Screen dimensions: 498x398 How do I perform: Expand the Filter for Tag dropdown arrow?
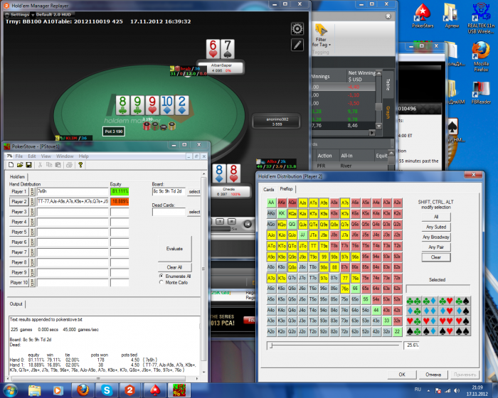329,45
